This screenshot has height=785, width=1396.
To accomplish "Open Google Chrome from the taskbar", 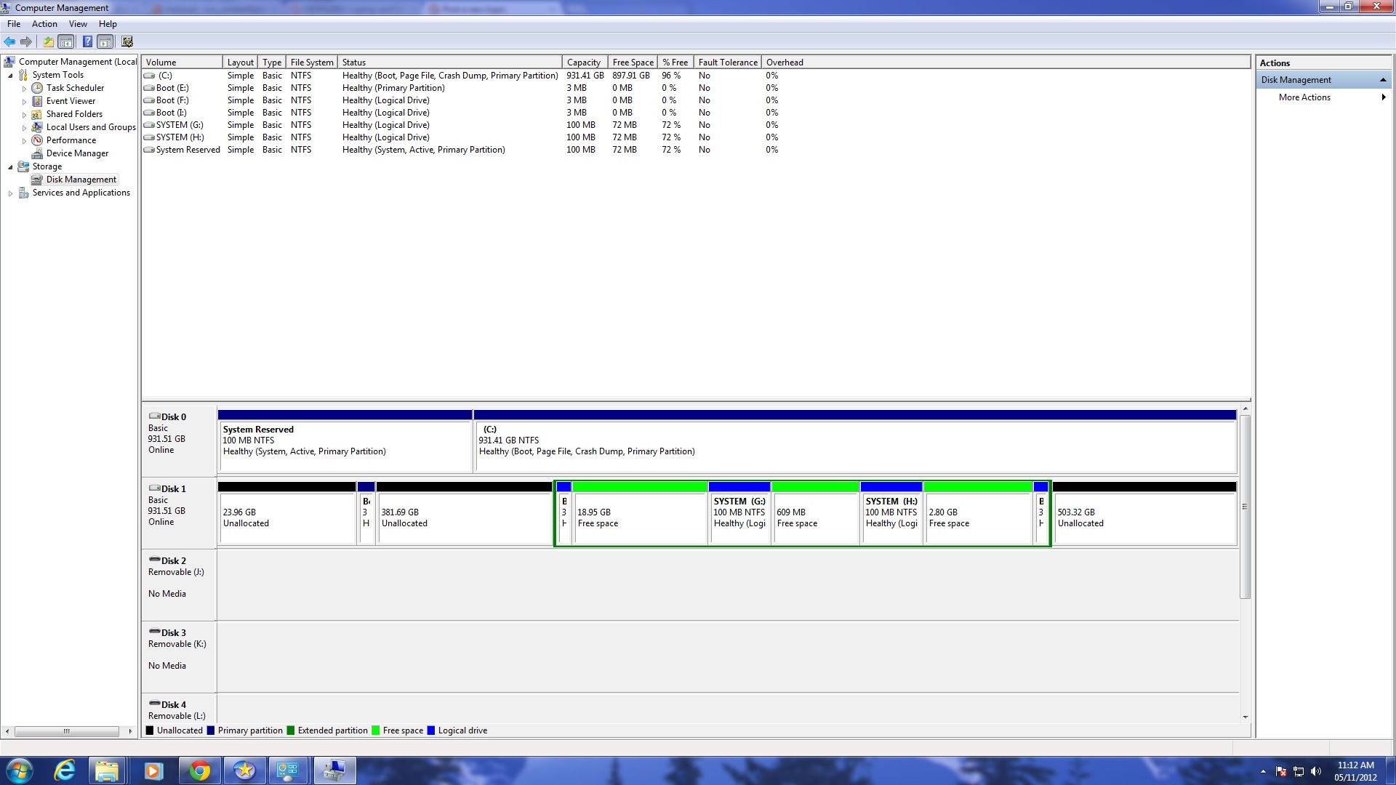I will click(199, 770).
